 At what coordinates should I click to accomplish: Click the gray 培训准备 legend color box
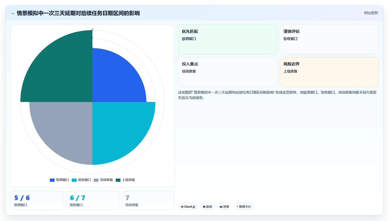[96, 180]
